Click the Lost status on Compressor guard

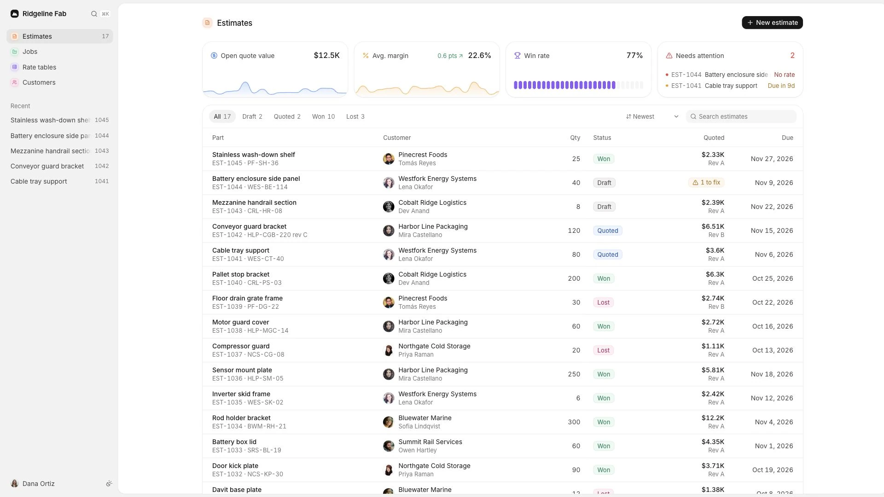point(603,350)
